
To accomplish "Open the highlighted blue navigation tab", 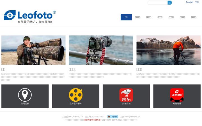I will [126, 17].
